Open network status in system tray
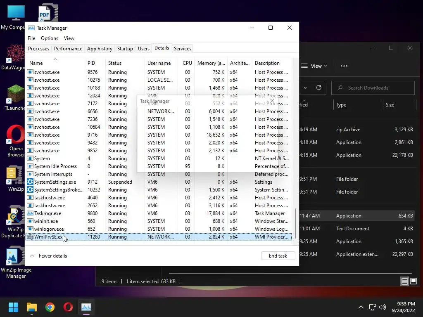Image resolution: width=423 pixels, height=317 pixels. 373,307
